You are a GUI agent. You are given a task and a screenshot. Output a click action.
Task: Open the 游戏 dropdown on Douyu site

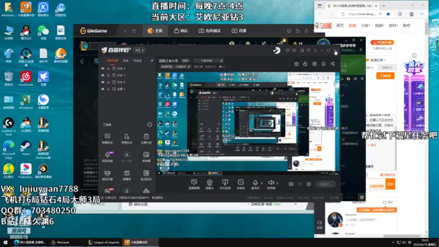point(393,25)
